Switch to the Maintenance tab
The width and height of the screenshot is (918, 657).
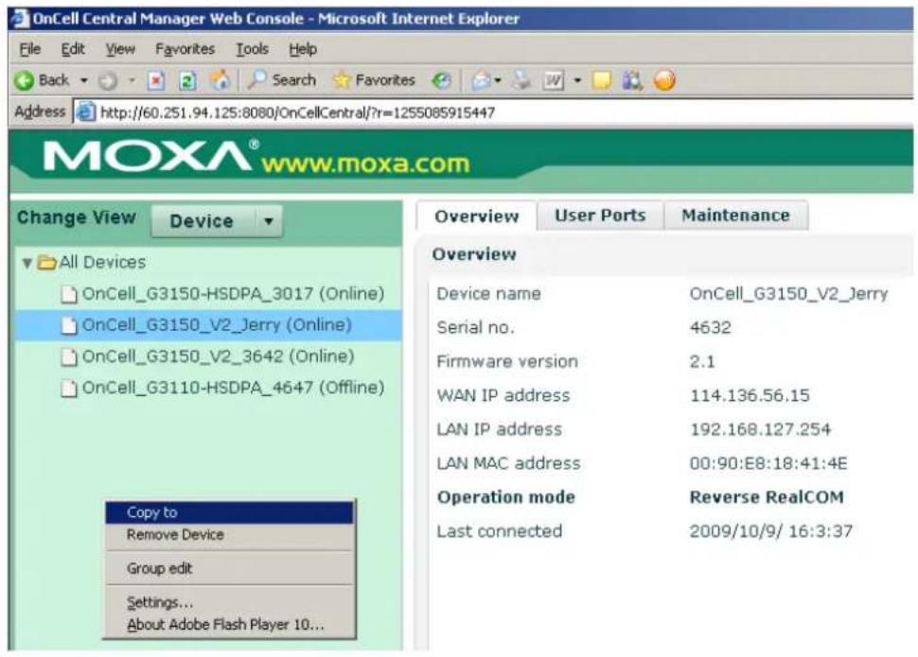coord(736,216)
